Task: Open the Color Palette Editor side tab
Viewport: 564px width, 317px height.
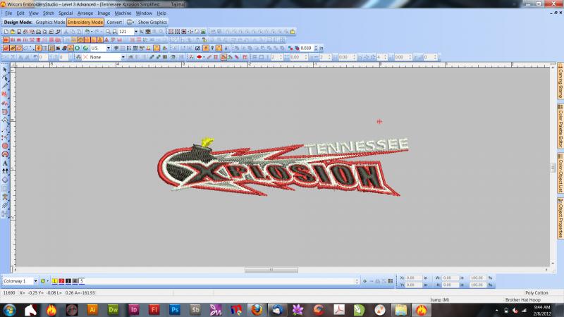Action: pyautogui.click(x=560, y=126)
